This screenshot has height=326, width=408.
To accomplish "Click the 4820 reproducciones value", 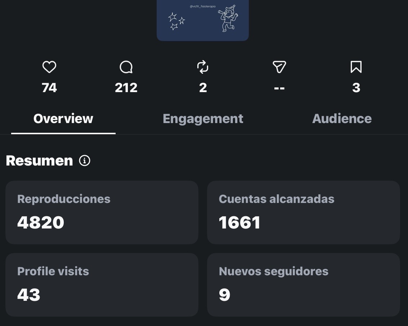I will click(41, 222).
